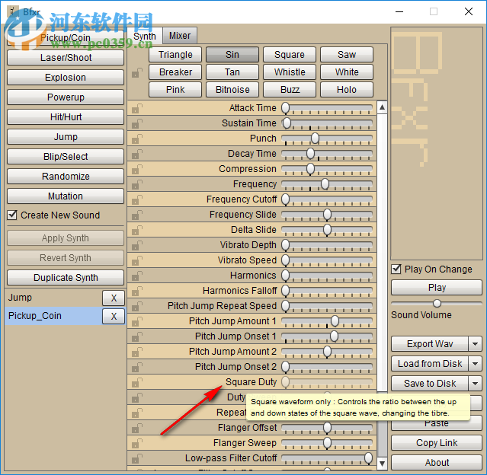
Task: Click the Play button
Action: (437, 288)
